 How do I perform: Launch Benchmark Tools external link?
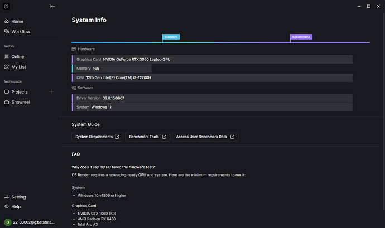[x=147, y=137]
